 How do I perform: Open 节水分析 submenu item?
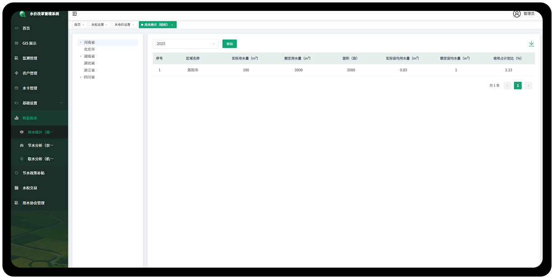click(x=40, y=145)
